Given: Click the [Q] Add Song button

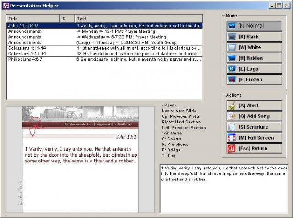Looking at the screenshot, I should click(255, 116).
